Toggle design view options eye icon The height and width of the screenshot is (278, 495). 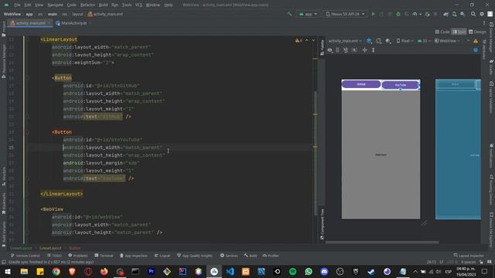[x=330, y=50]
